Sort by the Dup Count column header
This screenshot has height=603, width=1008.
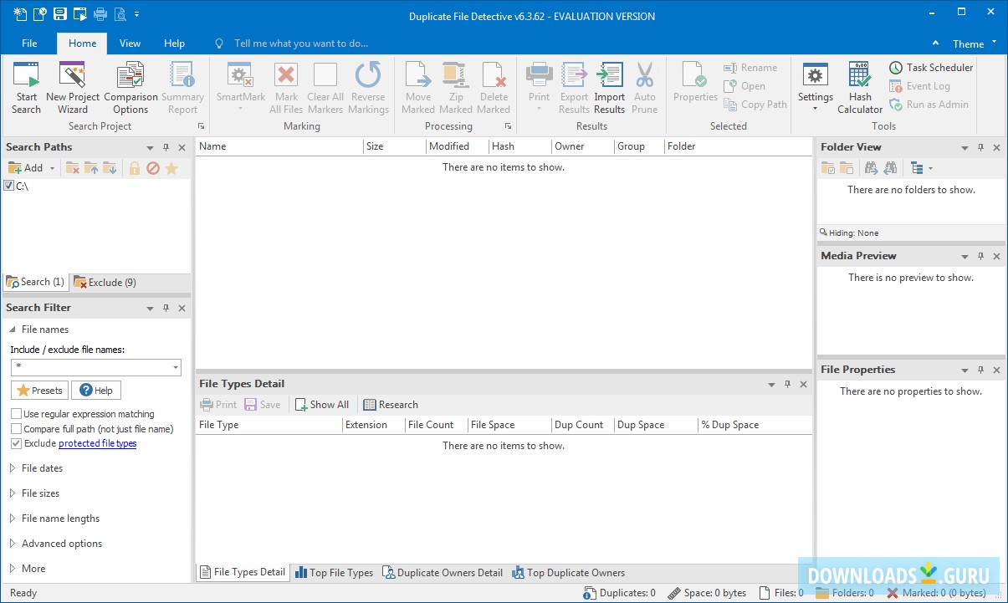[582, 425]
